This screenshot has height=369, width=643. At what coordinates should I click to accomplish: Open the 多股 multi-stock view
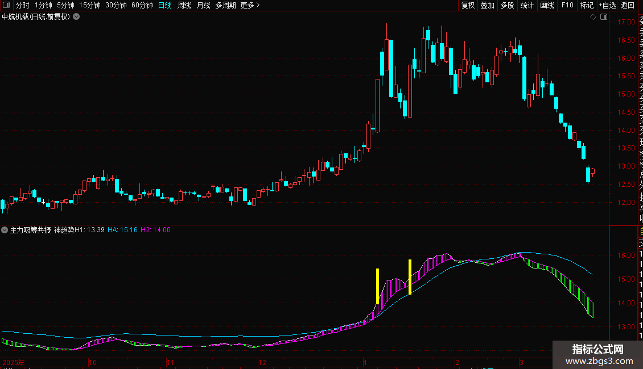click(x=507, y=5)
